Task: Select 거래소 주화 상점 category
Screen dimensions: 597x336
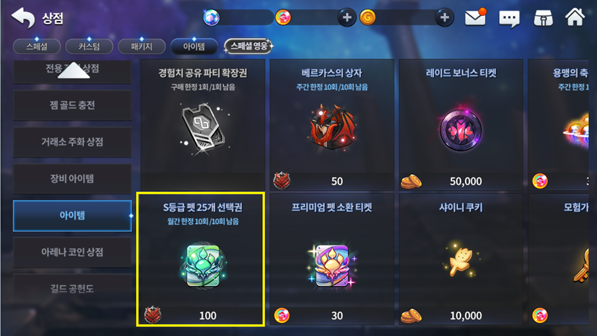Action: [72, 142]
